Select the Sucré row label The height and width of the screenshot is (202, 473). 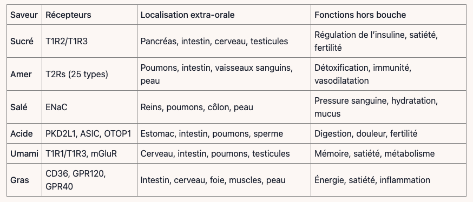22,41
